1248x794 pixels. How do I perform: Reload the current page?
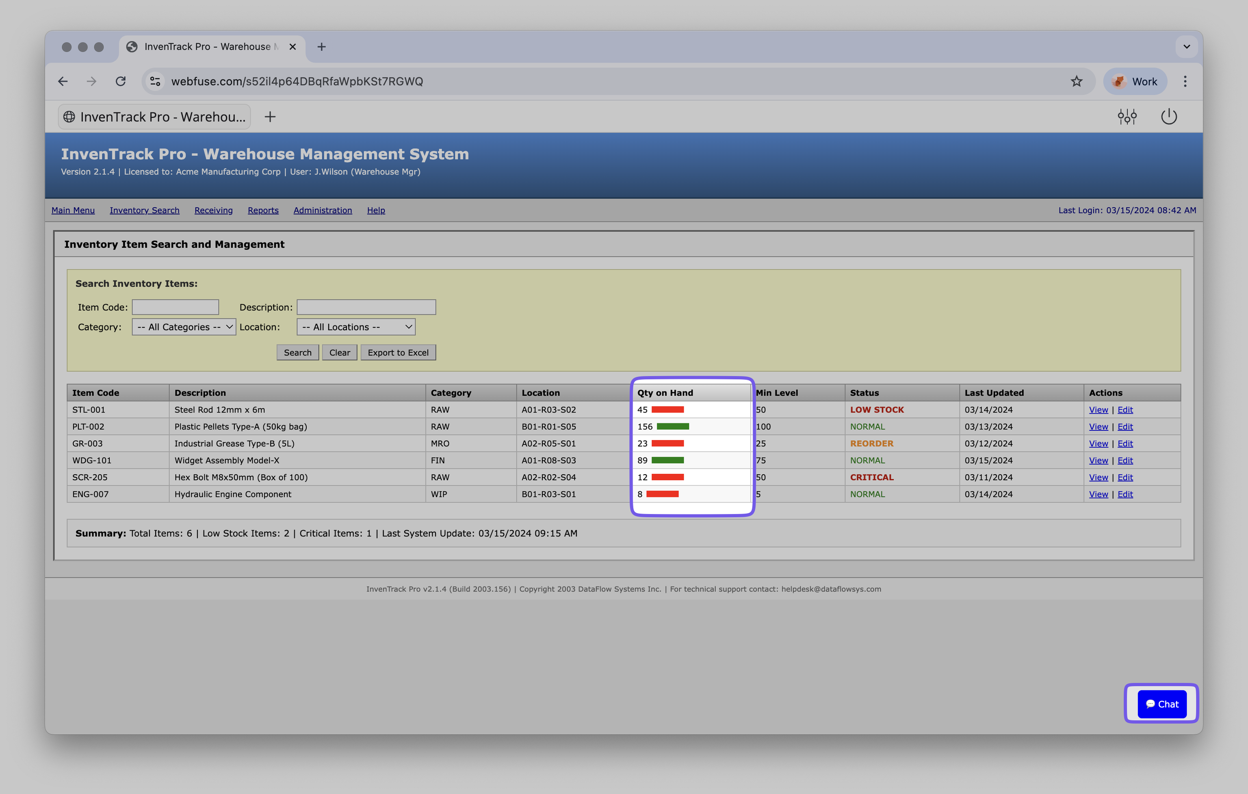click(121, 81)
